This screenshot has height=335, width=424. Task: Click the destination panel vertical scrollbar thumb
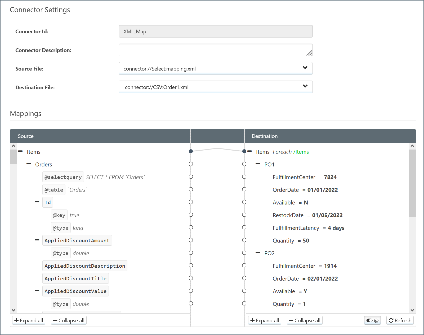pos(412,183)
